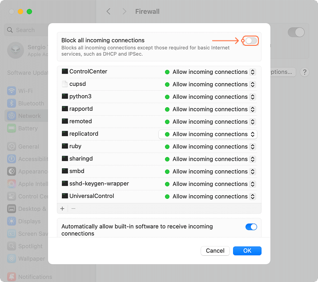The image size is (318, 282).
Task: Click the python3 terminal icon
Action: (x=65, y=97)
